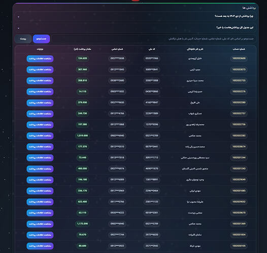This screenshot has width=267, height=253.
Task: Show payment info for the 196.180 row
Action: point(40,180)
